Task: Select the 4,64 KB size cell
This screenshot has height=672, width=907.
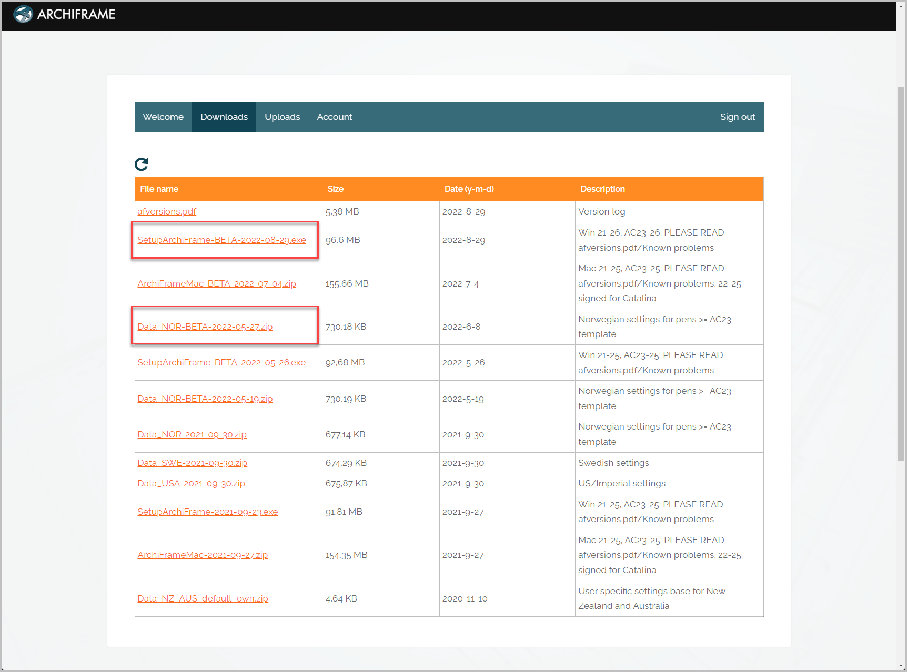Action: tap(381, 598)
